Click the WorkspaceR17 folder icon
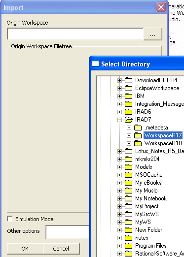This screenshot has width=184, height=257. (x=138, y=135)
